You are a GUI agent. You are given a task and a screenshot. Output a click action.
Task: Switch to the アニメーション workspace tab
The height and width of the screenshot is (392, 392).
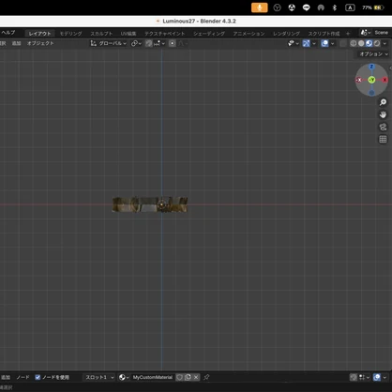point(249,34)
